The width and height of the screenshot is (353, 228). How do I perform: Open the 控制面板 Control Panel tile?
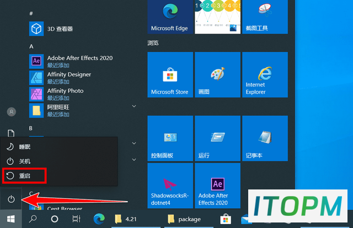tap(170, 138)
